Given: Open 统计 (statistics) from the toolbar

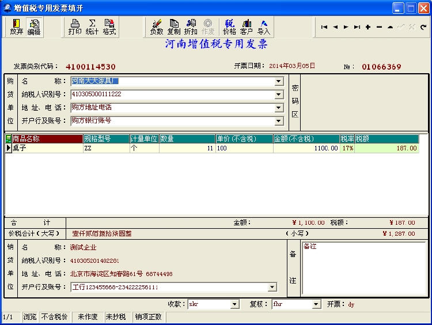Looking at the screenshot, I should (x=92, y=27).
